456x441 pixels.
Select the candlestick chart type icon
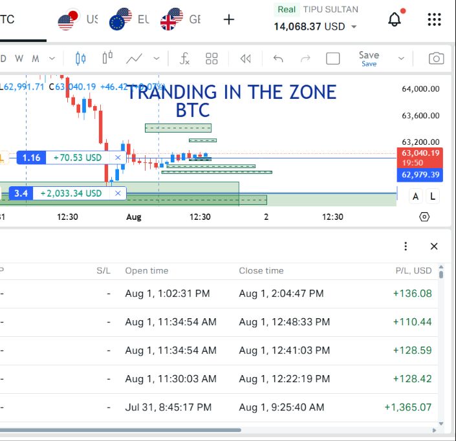pyautogui.click(x=81, y=58)
